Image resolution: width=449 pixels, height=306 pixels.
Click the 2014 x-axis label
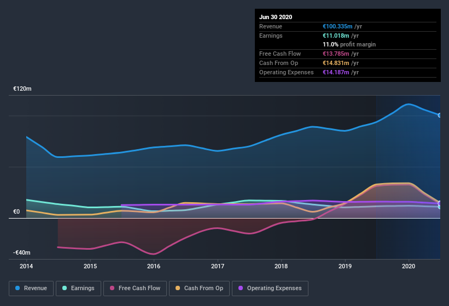point(26,266)
